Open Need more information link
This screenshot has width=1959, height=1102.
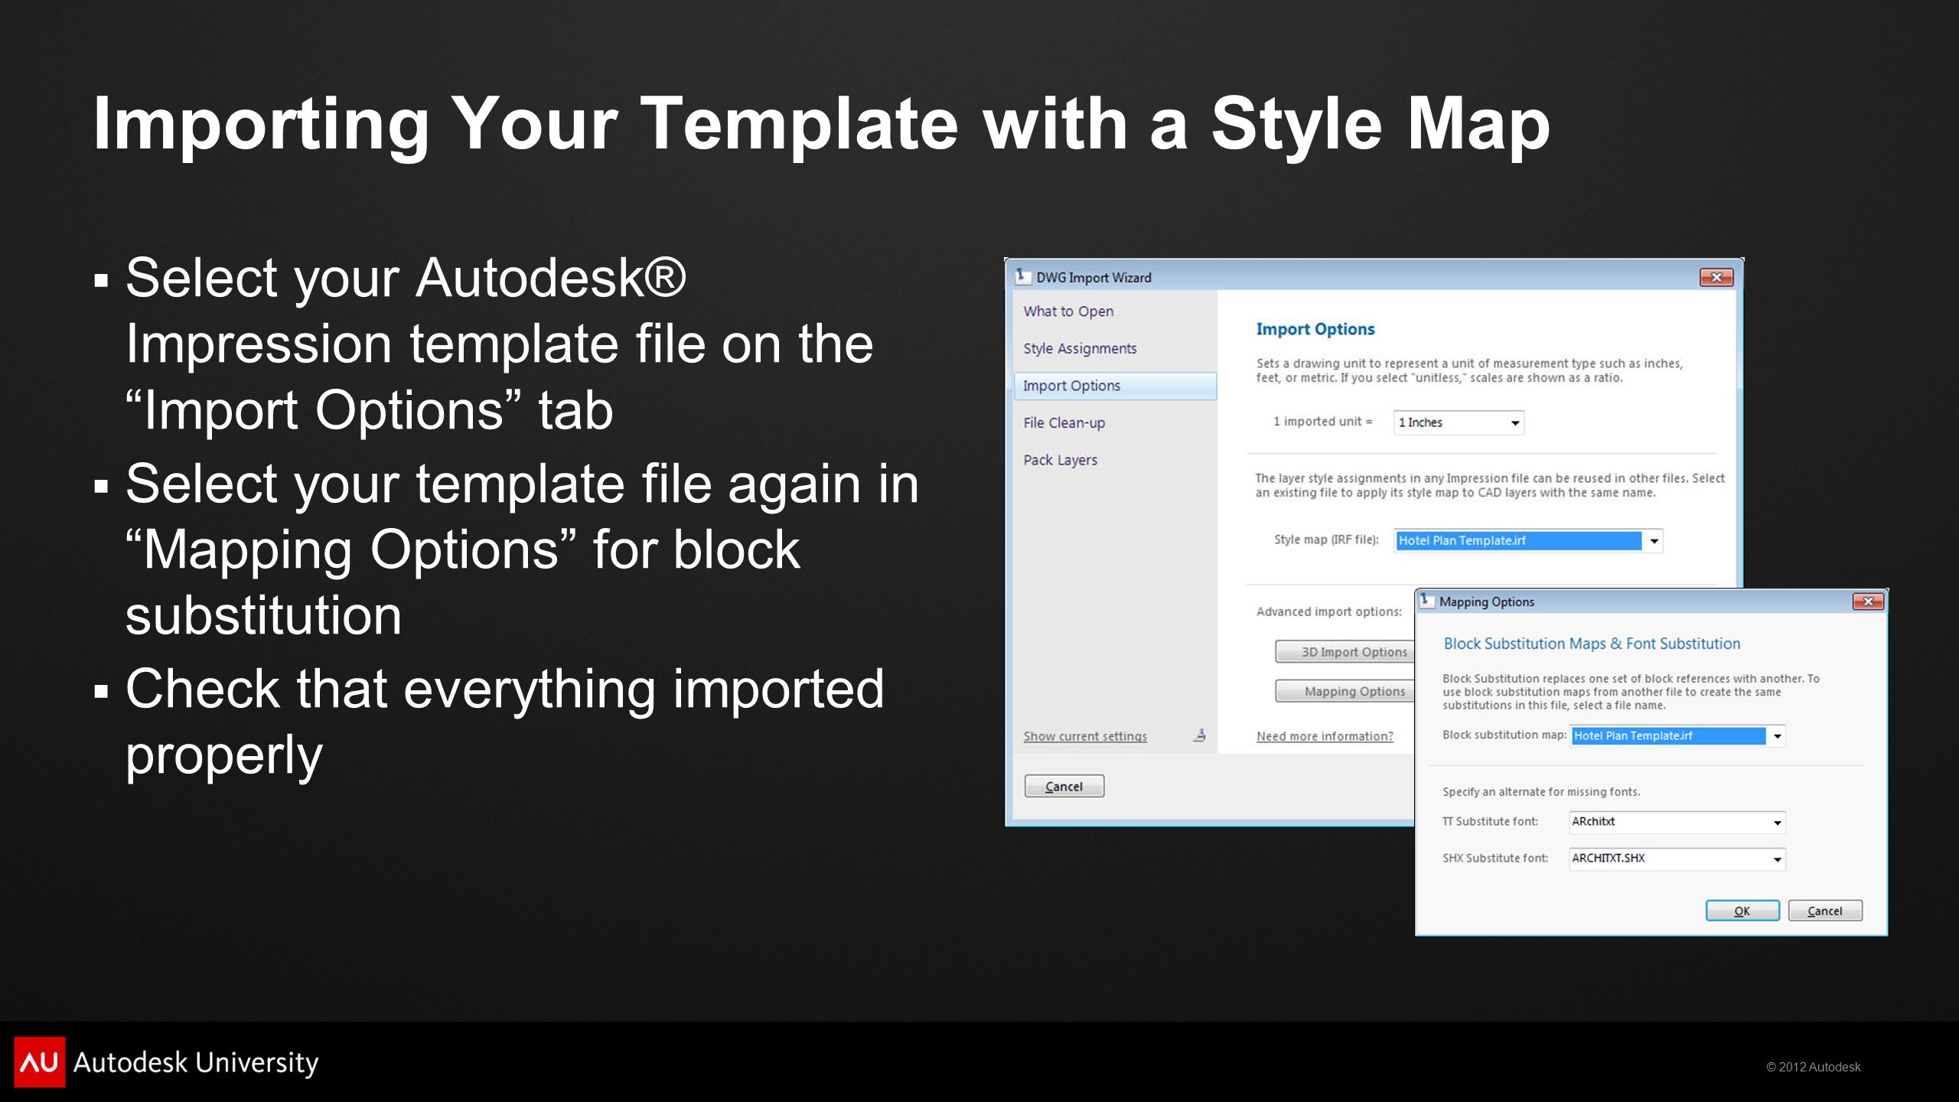pos(1325,736)
